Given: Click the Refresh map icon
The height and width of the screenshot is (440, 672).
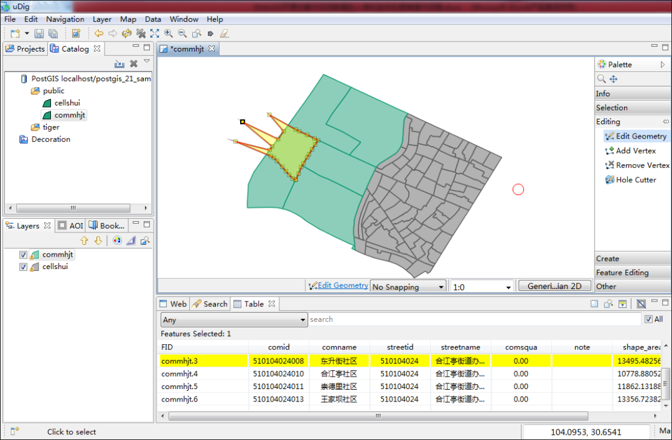Looking at the screenshot, I should pos(126,34).
